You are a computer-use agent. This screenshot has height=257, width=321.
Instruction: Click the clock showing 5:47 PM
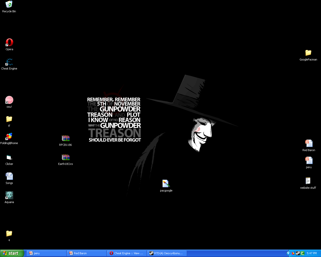point(312,253)
